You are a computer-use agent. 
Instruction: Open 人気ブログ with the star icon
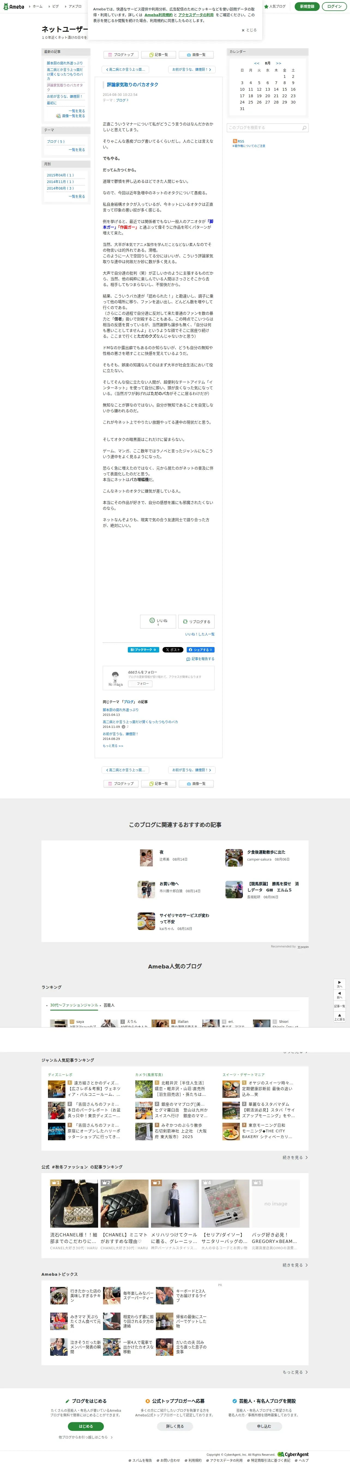tap(274, 6)
